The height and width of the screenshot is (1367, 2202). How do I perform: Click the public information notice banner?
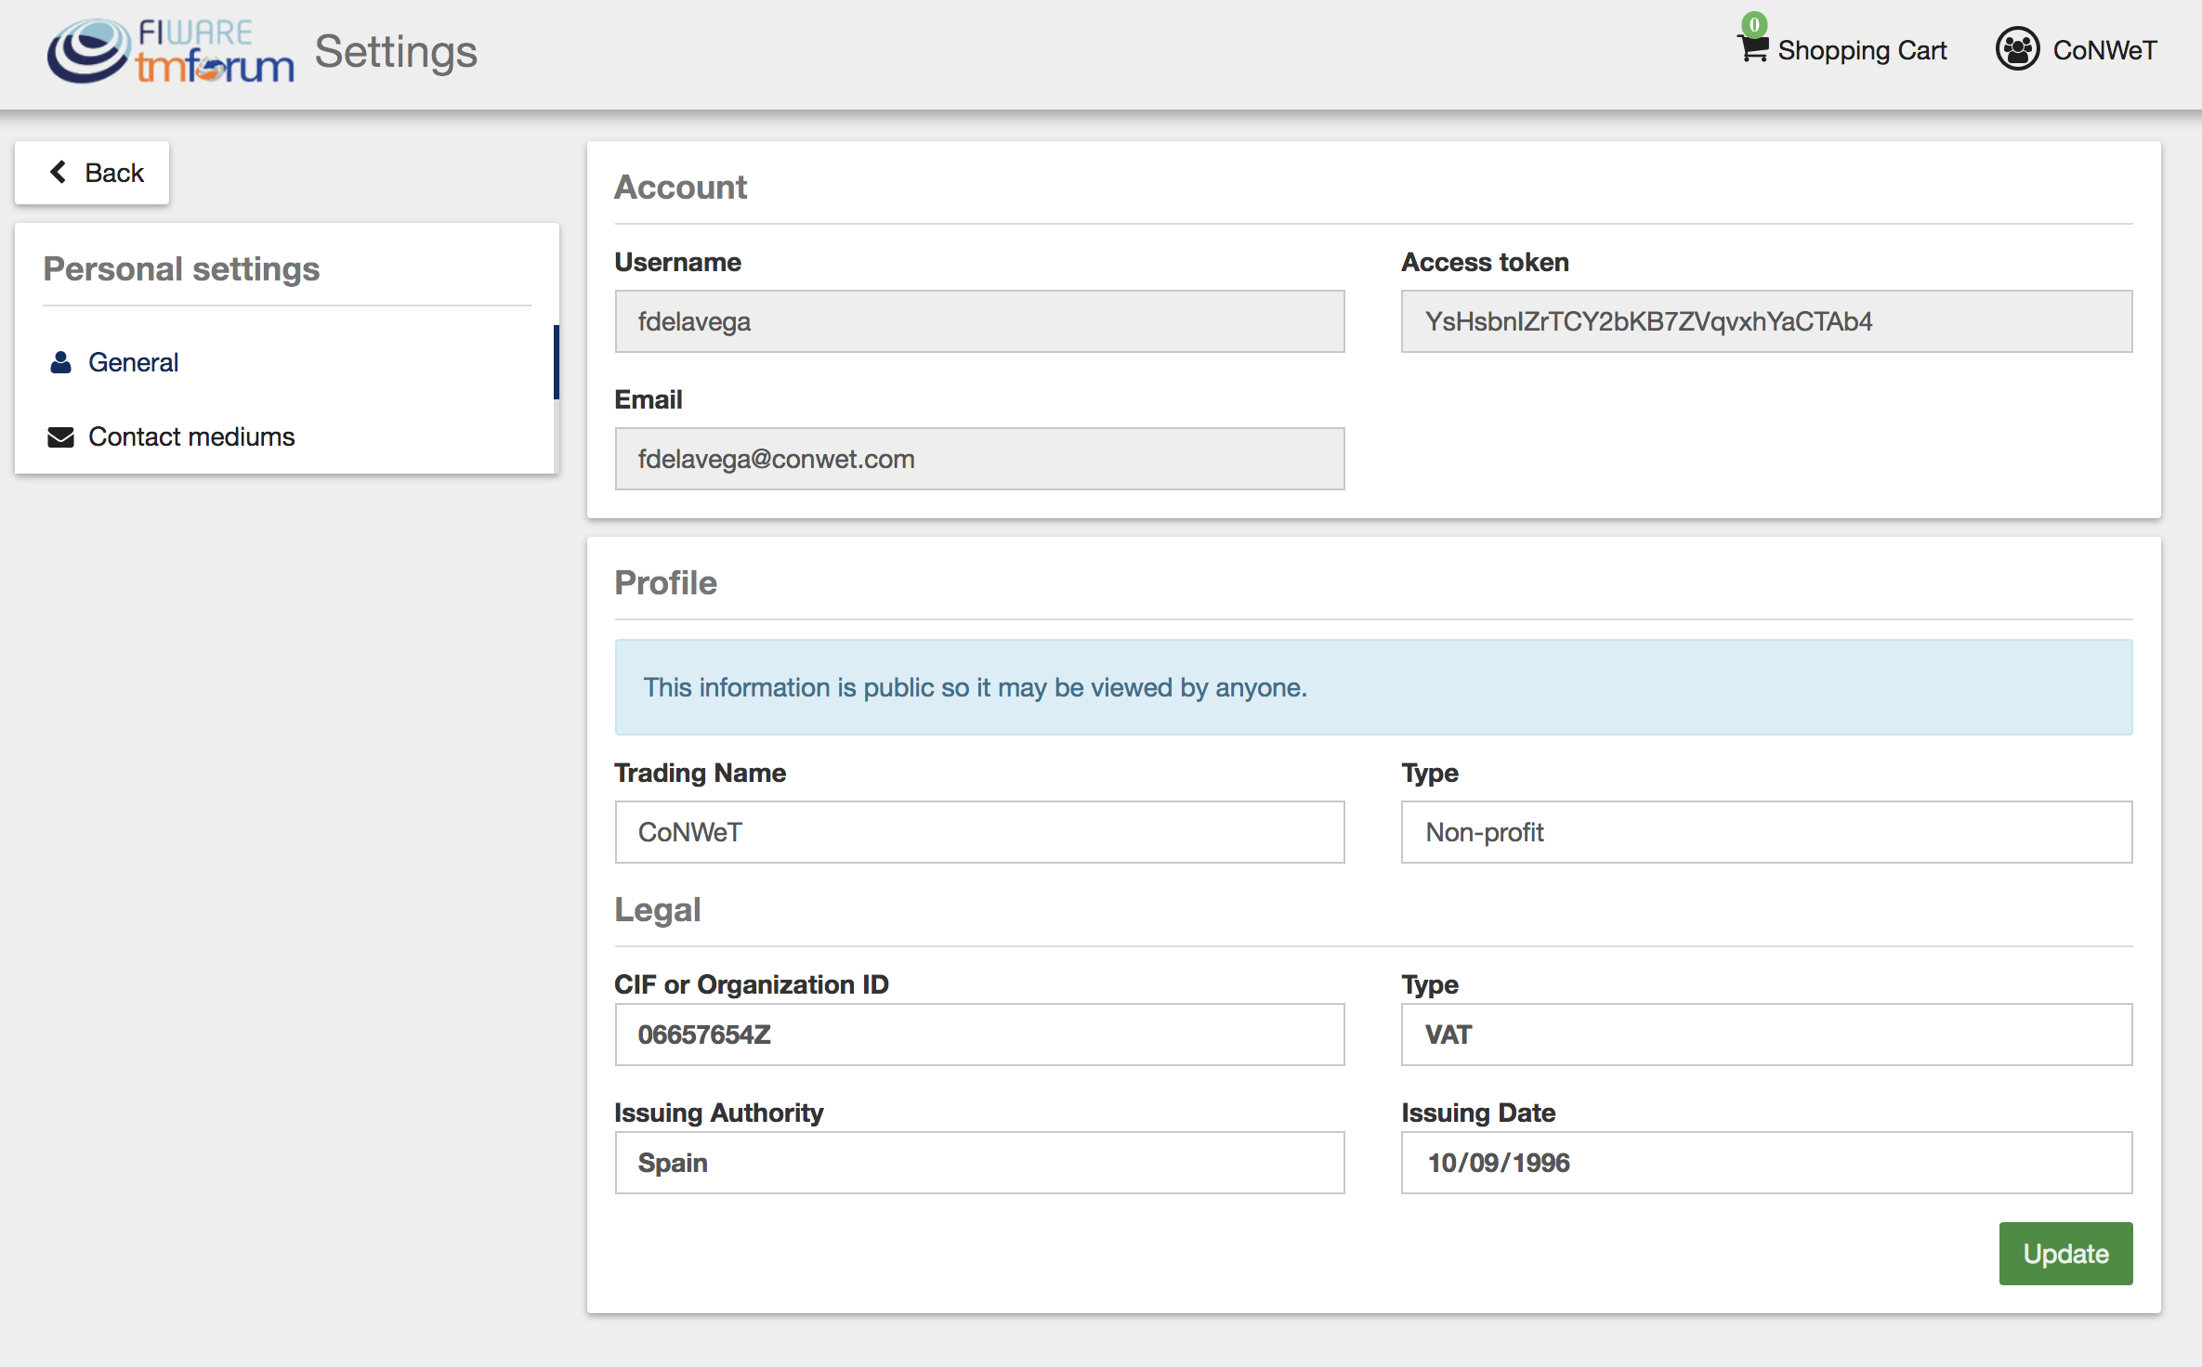[x=1373, y=687]
